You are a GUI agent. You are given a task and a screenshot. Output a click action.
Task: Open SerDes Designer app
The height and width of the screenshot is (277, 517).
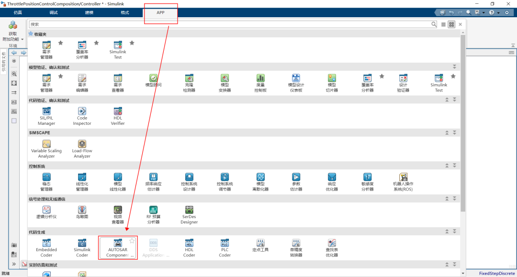189,214
